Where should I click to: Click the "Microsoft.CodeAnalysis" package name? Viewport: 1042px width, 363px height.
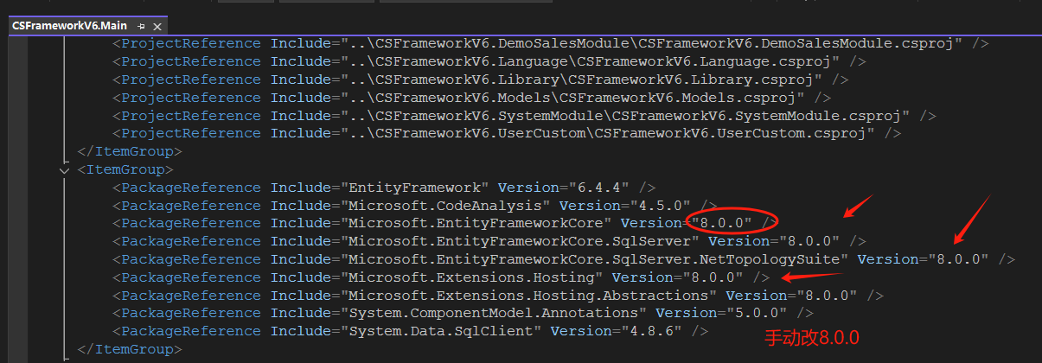pos(445,206)
